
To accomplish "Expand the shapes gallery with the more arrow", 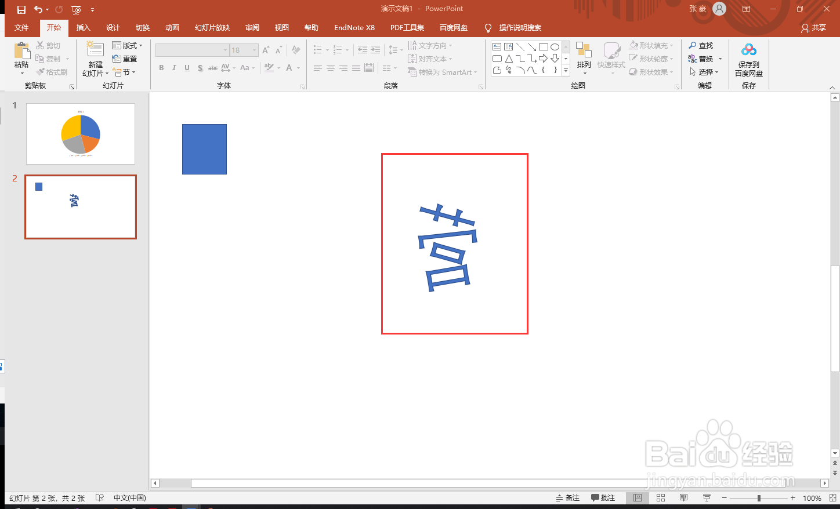I will [566, 71].
